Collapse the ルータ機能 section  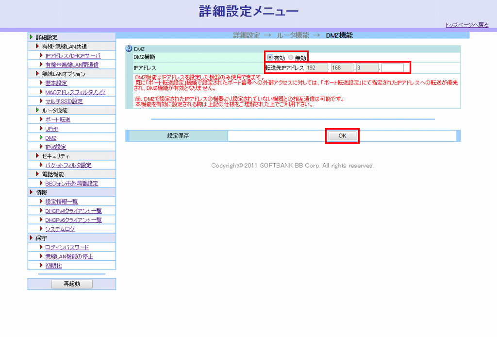click(x=38, y=110)
